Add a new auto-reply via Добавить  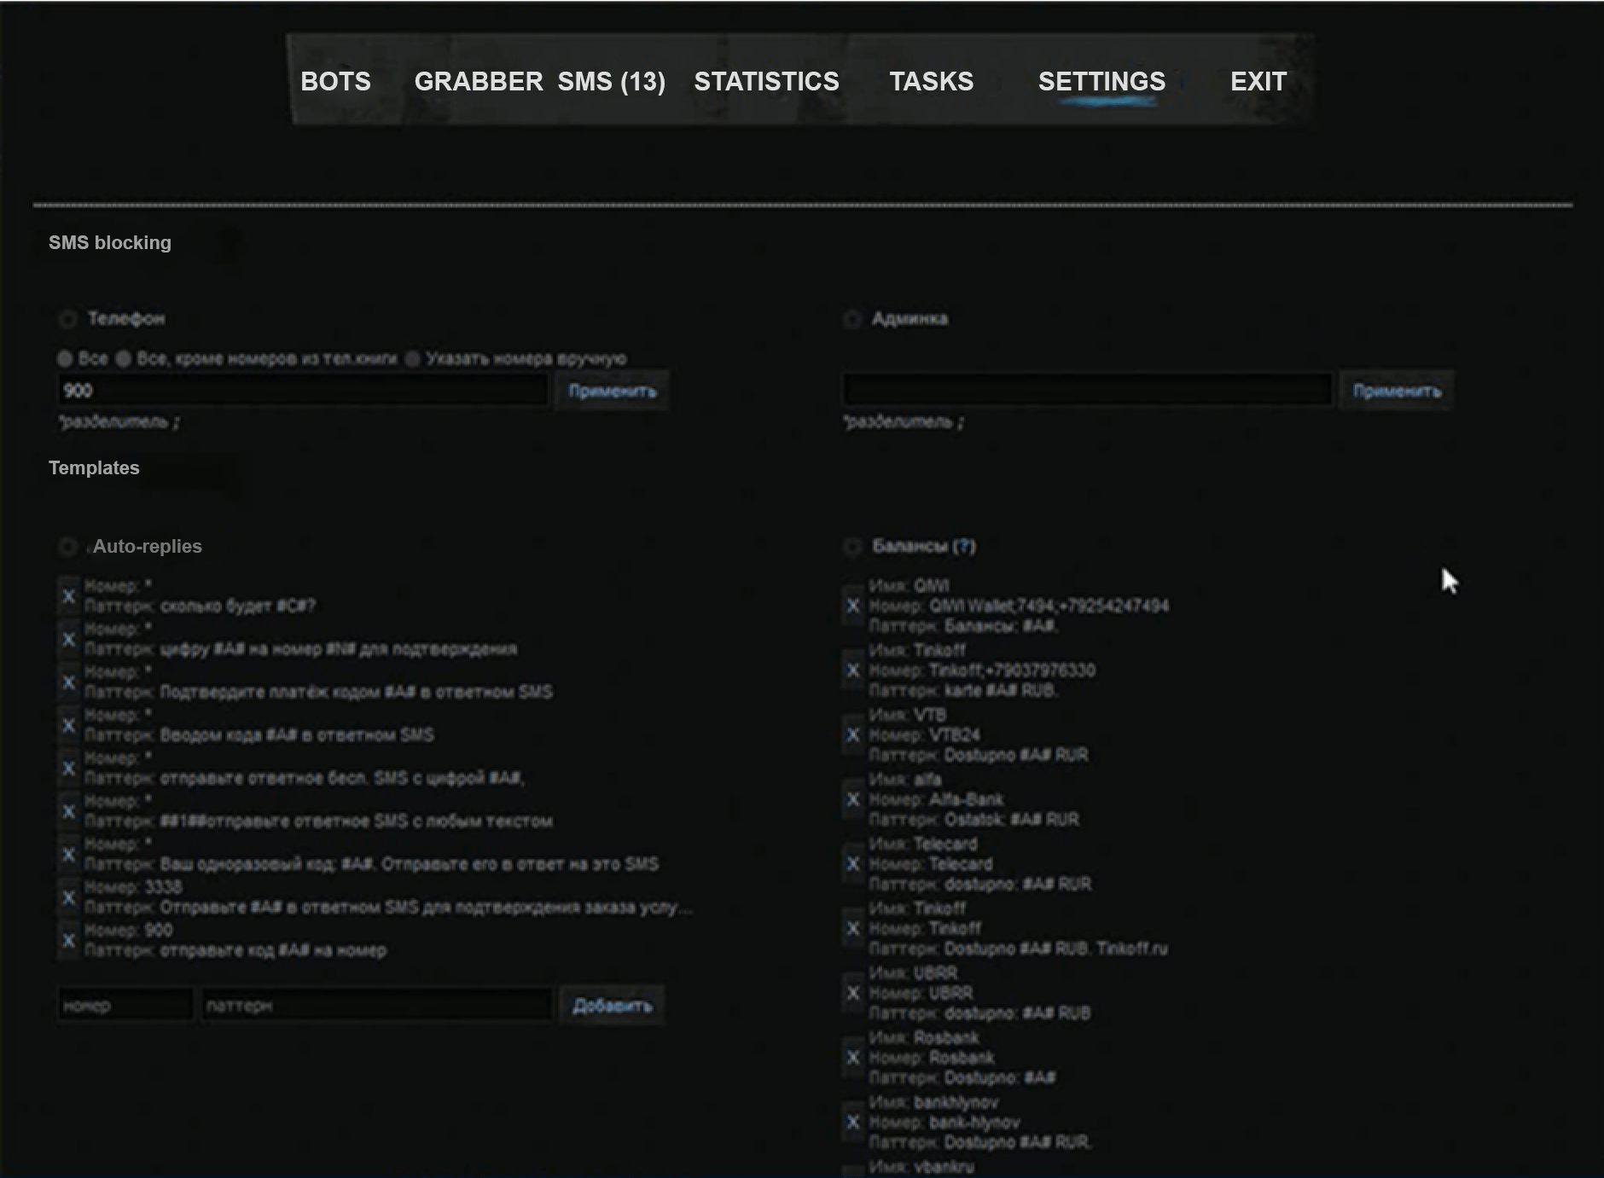pyautogui.click(x=611, y=1005)
